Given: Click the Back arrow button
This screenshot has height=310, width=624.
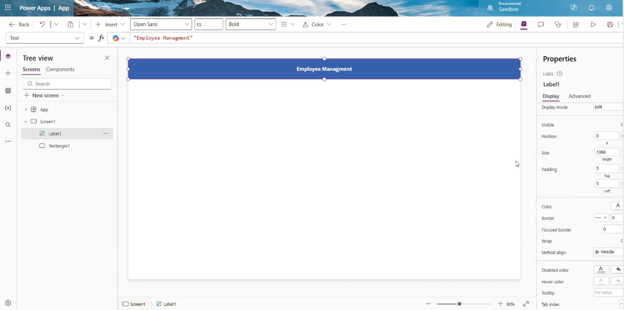Looking at the screenshot, I should click(19, 24).
